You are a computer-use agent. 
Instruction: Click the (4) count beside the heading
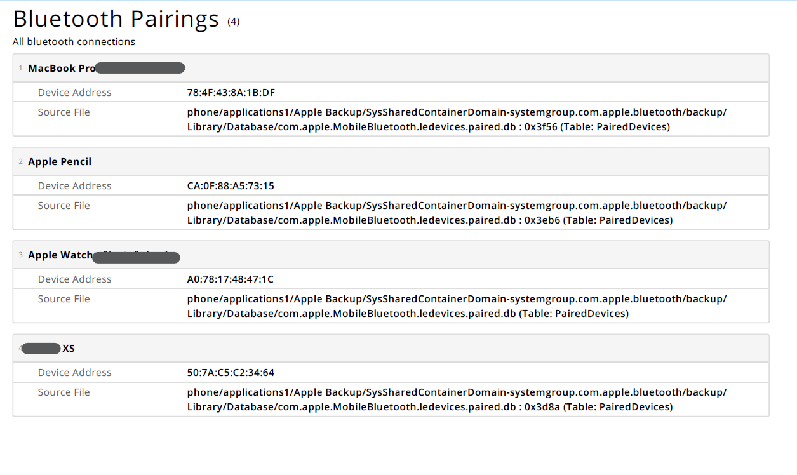tap(234, 22)
